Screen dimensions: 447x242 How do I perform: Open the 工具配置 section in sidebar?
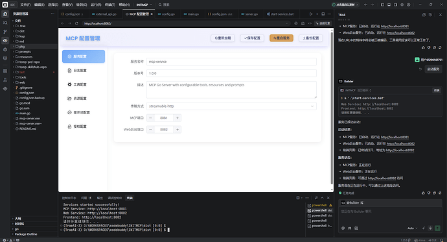[84, 84]
